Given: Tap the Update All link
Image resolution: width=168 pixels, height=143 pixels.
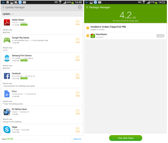Looking at the screenshot, I should (77, 139).
